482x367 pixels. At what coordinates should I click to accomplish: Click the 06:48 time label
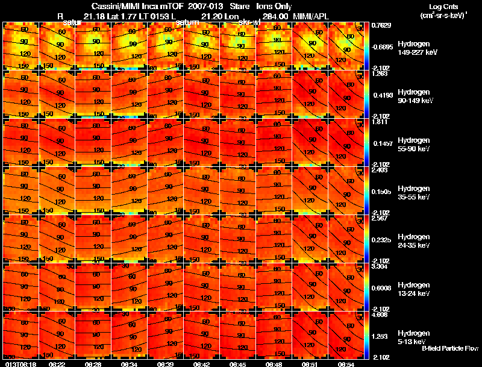[274, 364]
